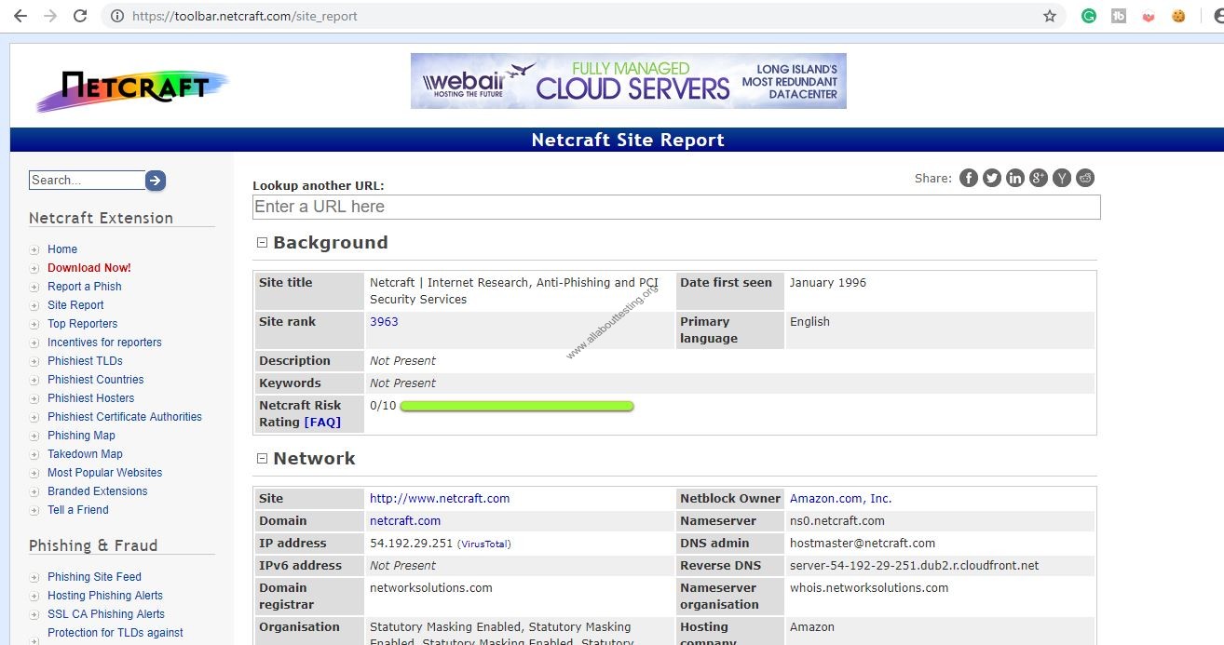
Task: Open VirusTotal link beside IP address
Action: [484, 544]
